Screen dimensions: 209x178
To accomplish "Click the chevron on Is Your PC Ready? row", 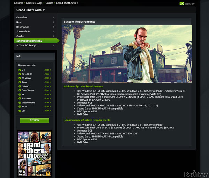I will 53,45.
